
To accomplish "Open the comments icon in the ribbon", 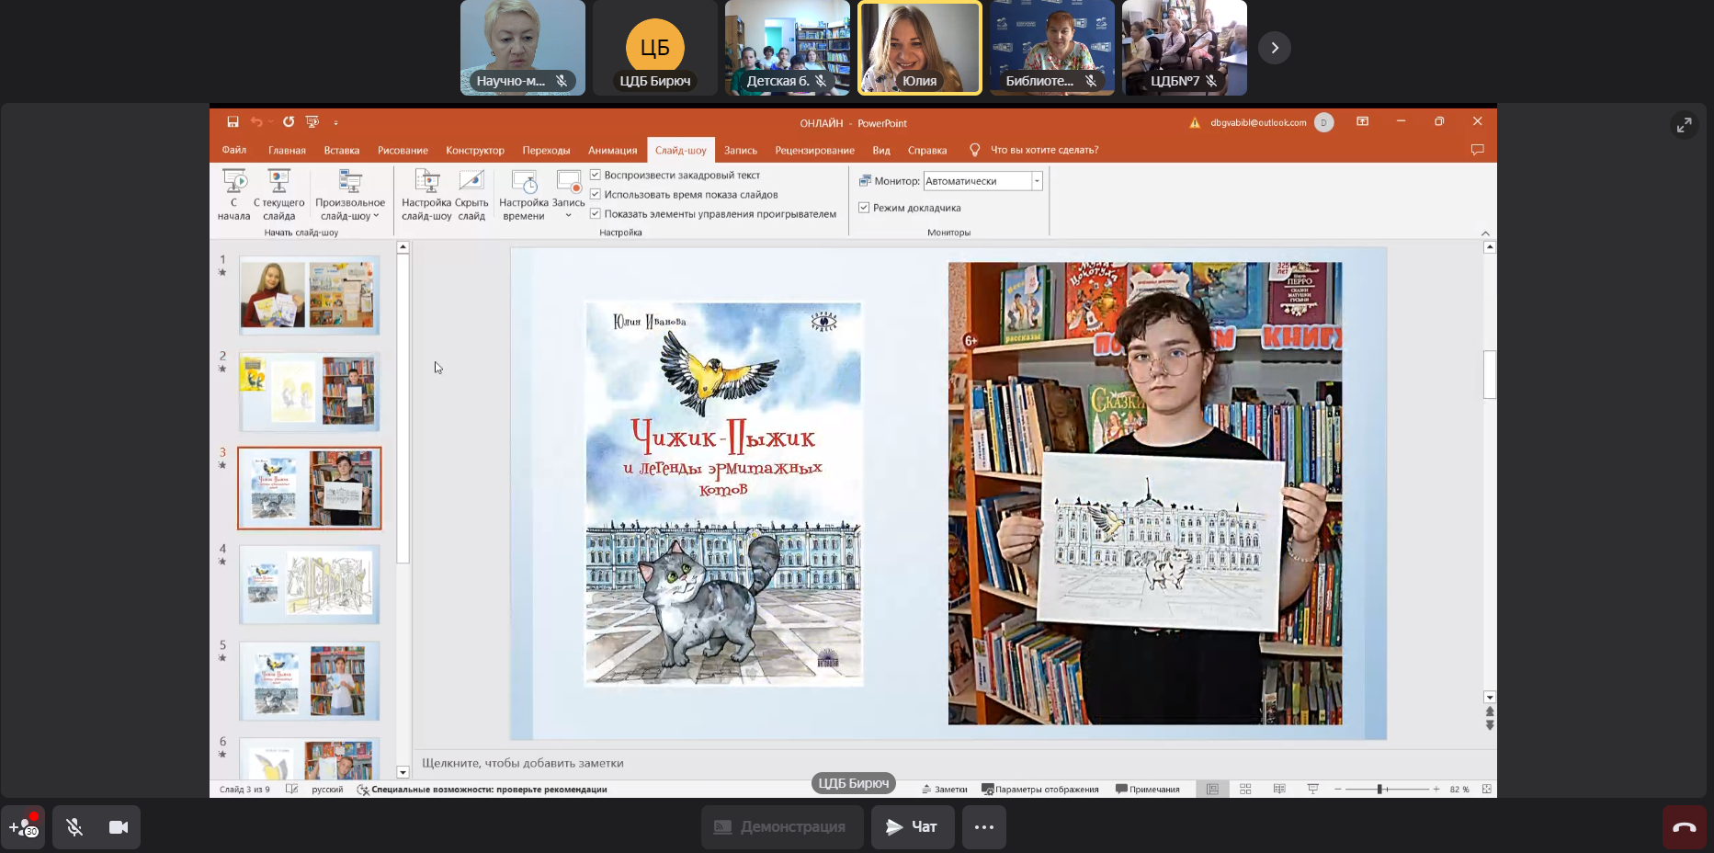I will (1477, 150).
